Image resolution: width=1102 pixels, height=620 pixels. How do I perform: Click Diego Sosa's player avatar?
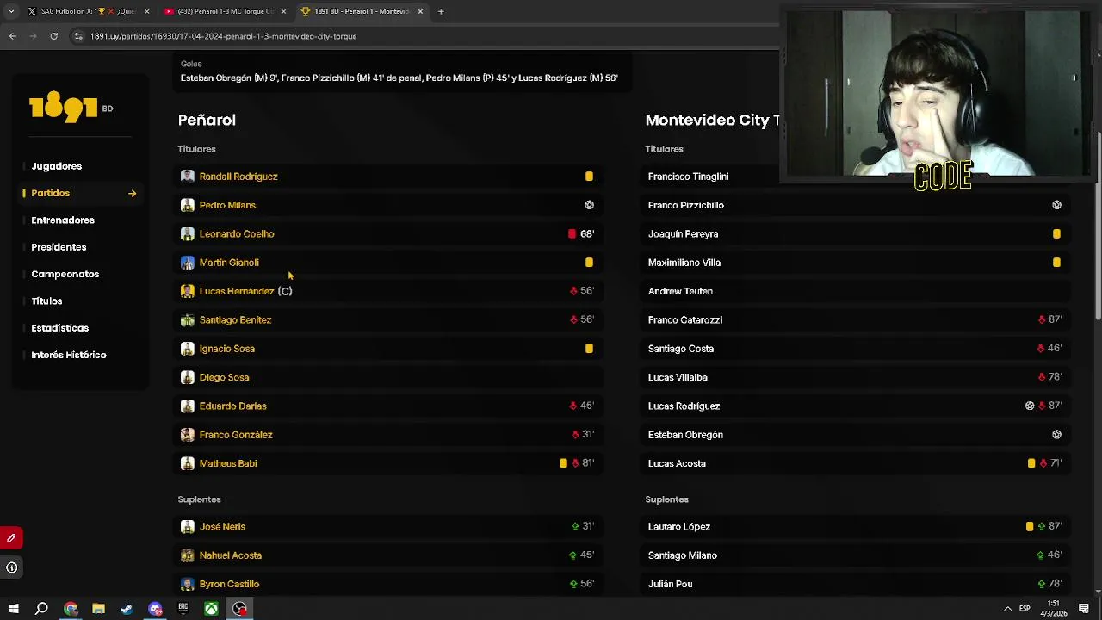(187, 377)
